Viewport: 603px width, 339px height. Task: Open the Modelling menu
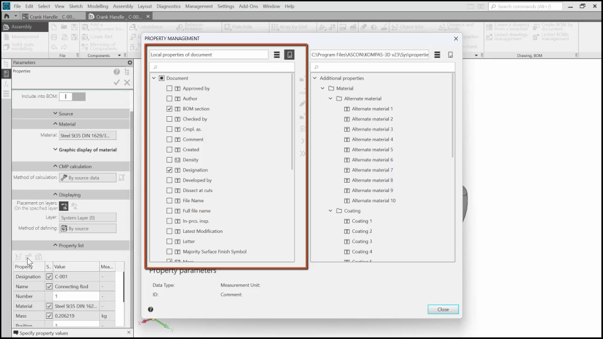[x=97, y=6]
